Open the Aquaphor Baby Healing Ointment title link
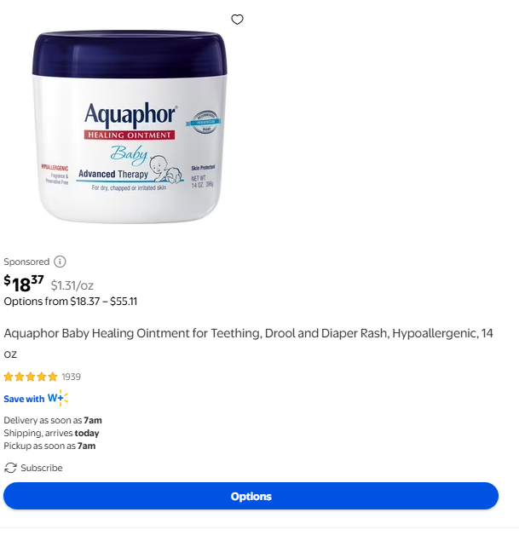 click(x=248, y=343)
